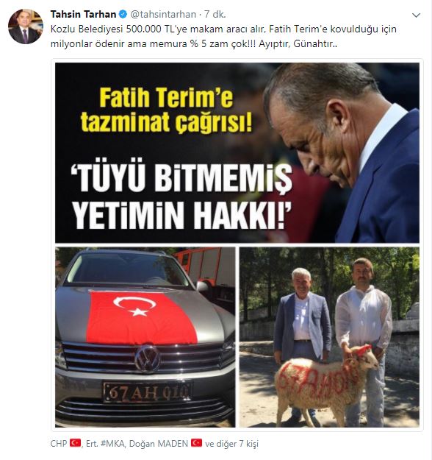Click the Tahsin Tarhan display name

point(83,14)
